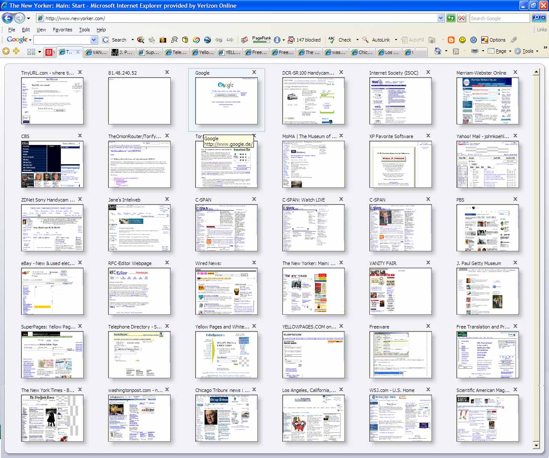Click the Quick Tabs scrollbar down arrow
549x458 pixels.
(x=536, y=446)
